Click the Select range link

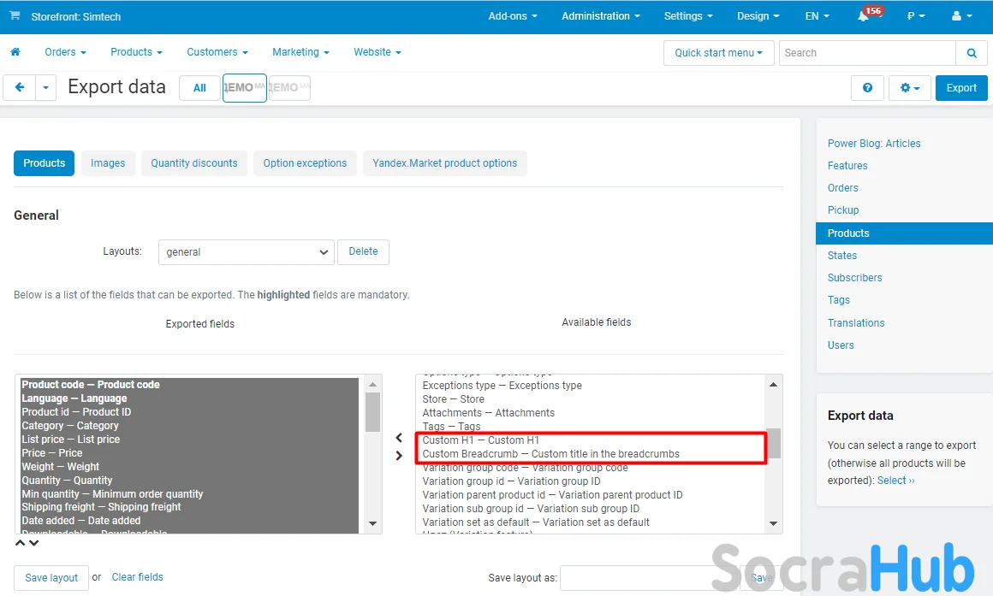[895, 481]
